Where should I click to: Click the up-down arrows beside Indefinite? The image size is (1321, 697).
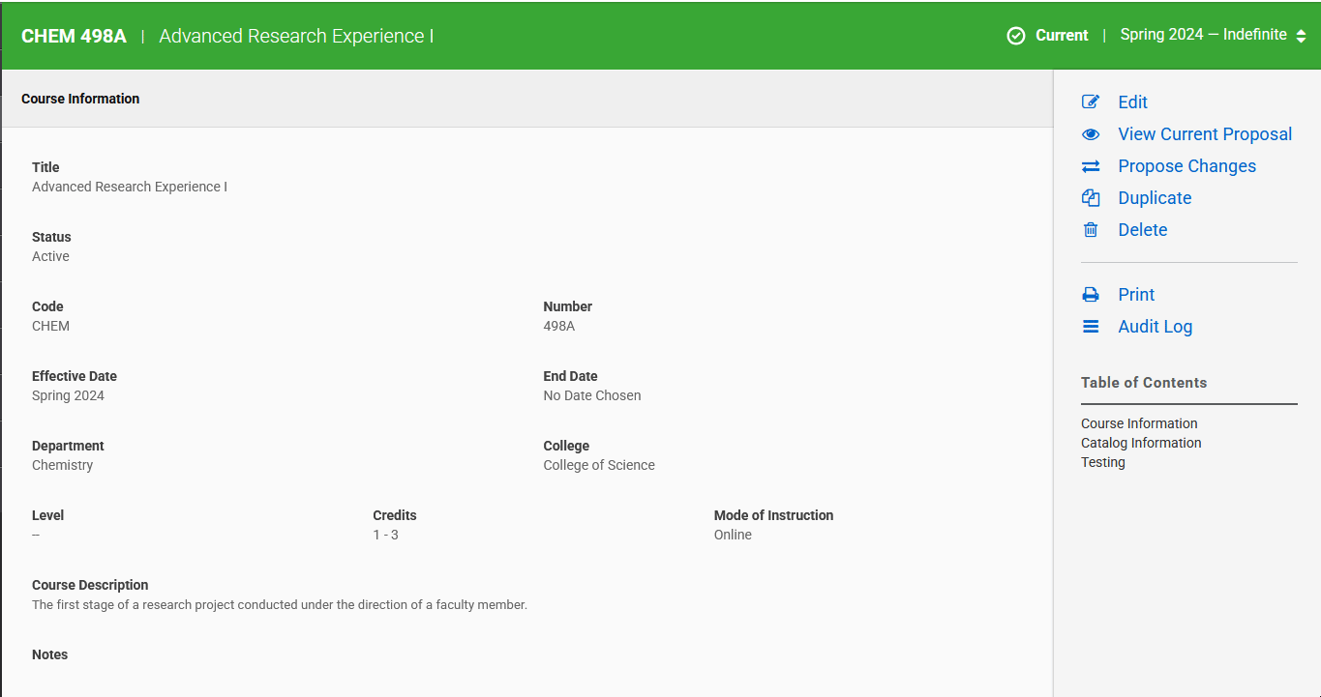[x=1301, y=36]
